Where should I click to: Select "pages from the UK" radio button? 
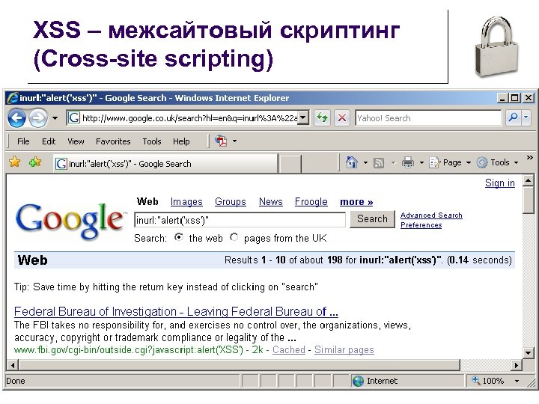pyautogui.click(x=234, y=237)
